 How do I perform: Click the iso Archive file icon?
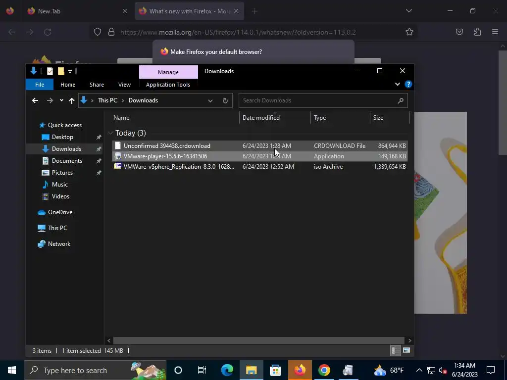pyautogui.click(x=118, y=166)
